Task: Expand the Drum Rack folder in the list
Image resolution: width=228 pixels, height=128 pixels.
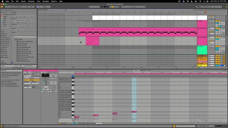Action: pyautogui.click(x=15, y=39)
